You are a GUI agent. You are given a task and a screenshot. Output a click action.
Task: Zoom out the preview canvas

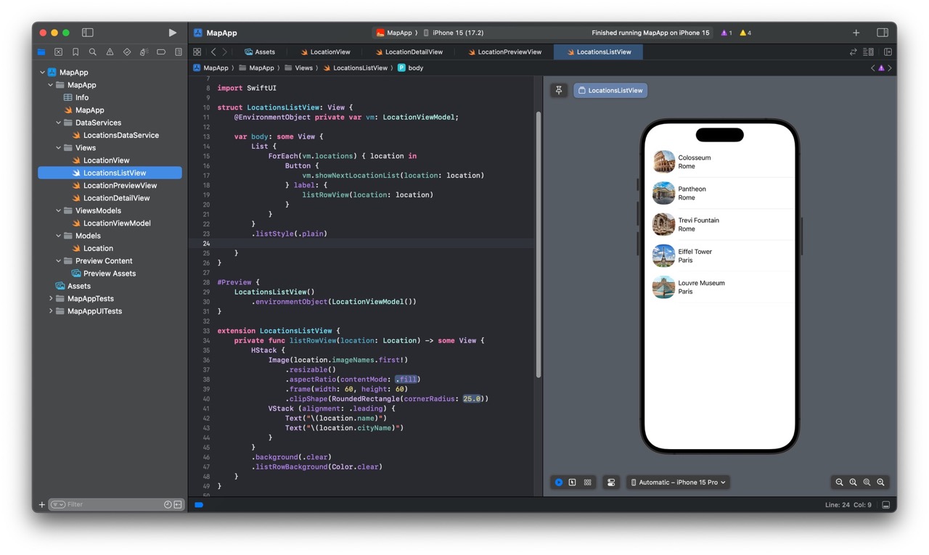pos(839,482)
